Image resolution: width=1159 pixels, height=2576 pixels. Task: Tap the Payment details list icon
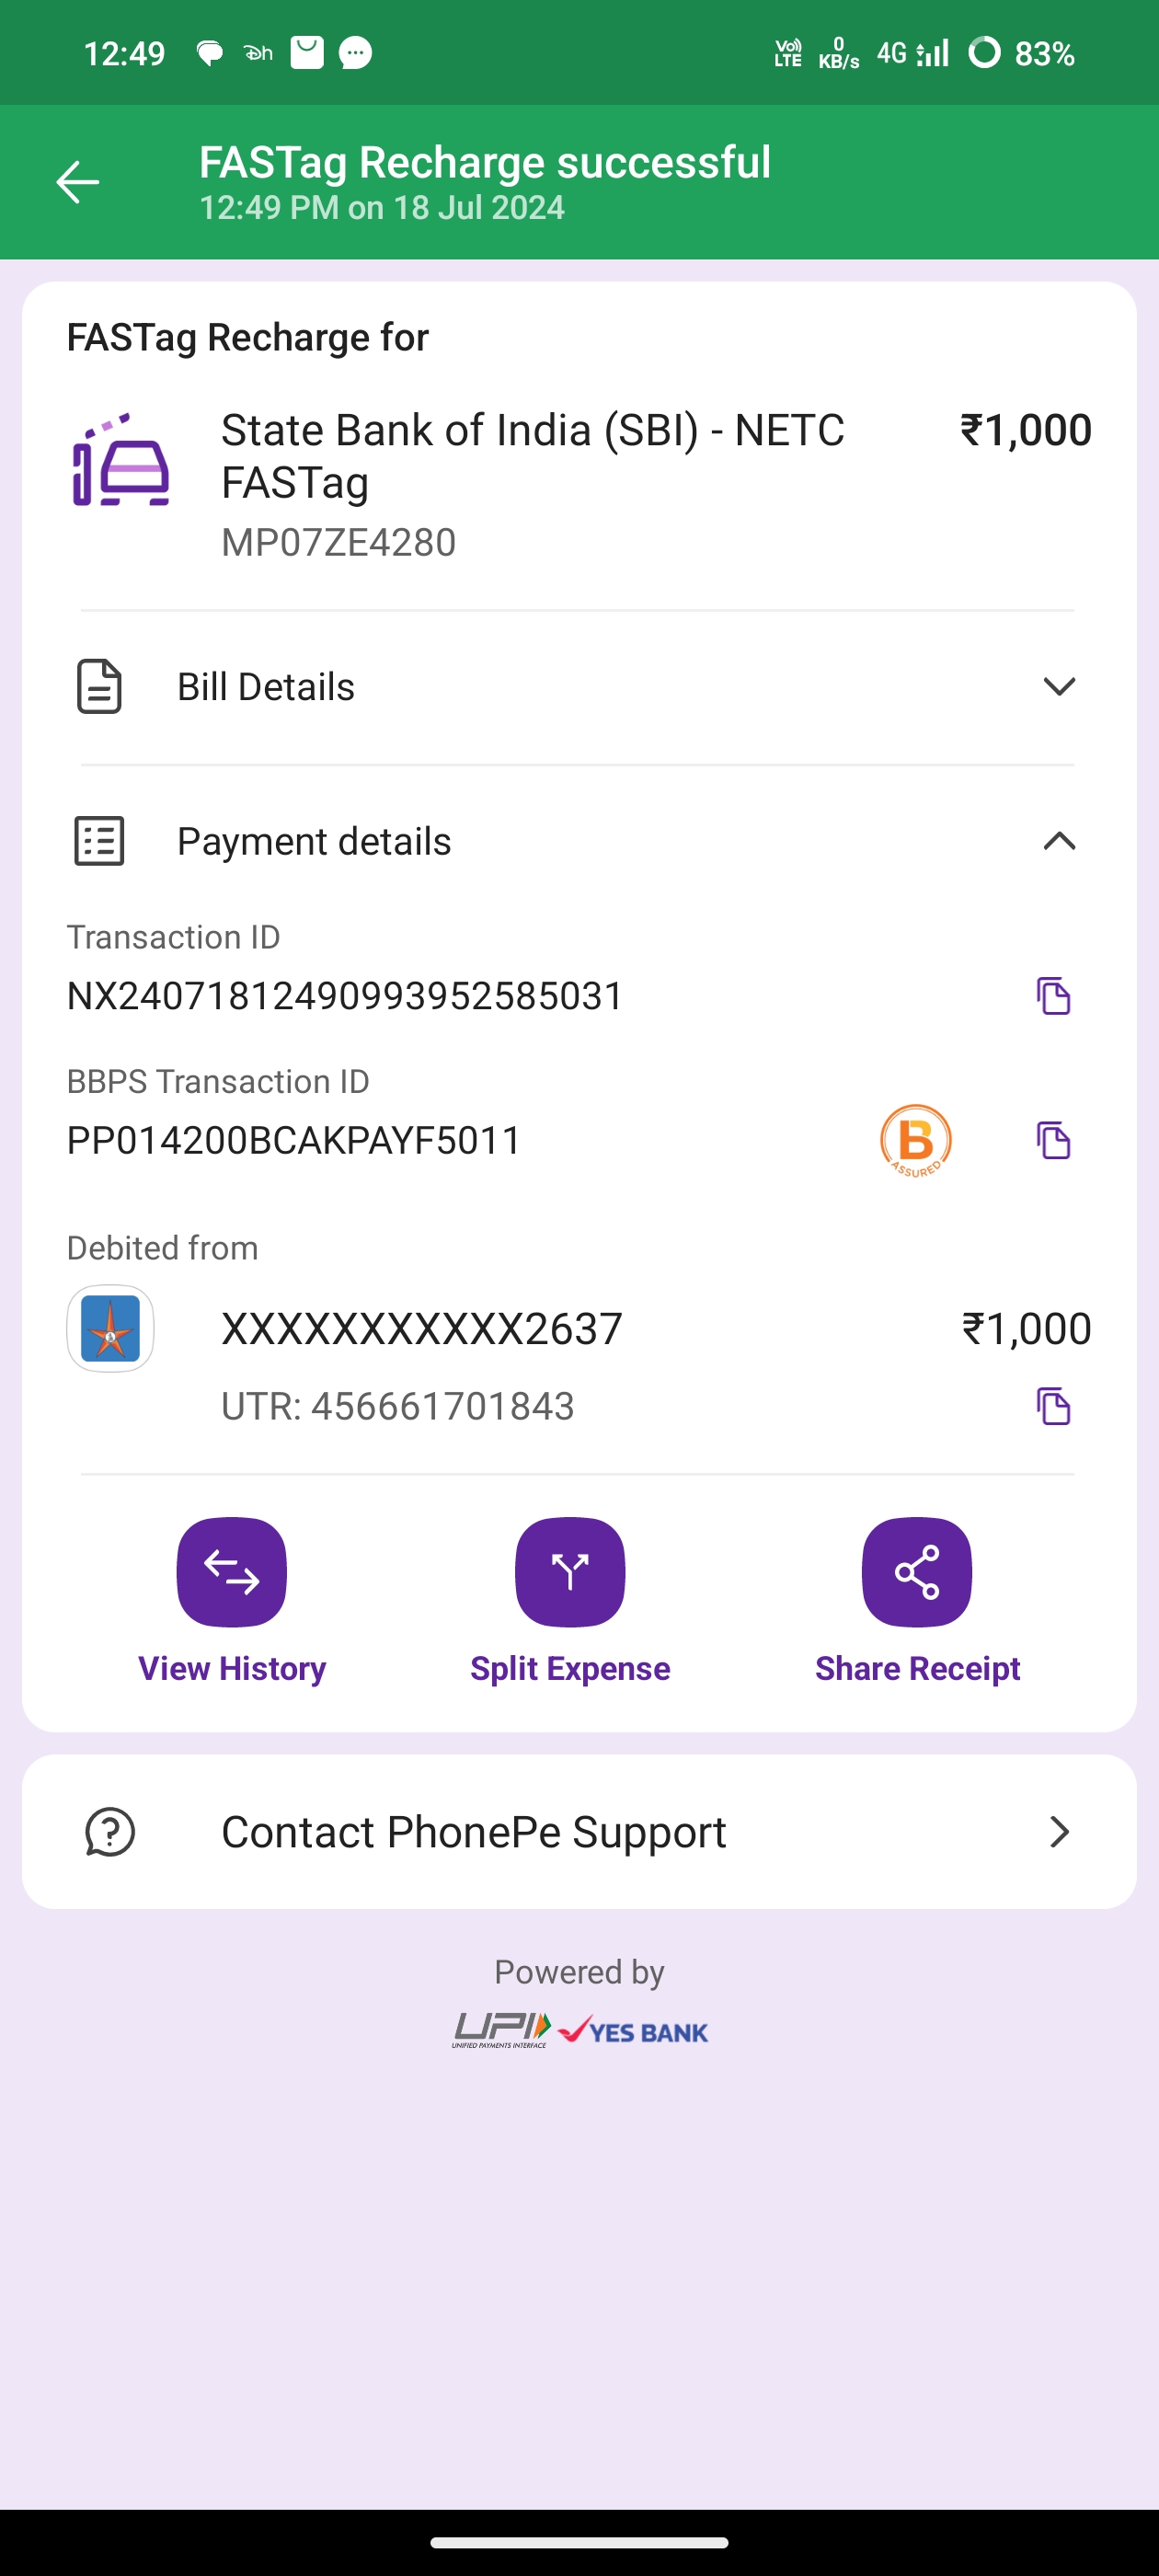pyautogui.click(x=99, y=841)
